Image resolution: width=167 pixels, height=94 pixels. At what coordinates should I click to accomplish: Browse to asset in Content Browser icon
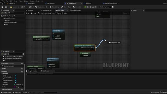[6, 7]
